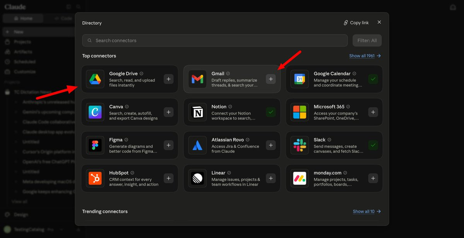The image size is (464, 238).
Task: Show all 1961 top connectors
Action: [365, 56]
